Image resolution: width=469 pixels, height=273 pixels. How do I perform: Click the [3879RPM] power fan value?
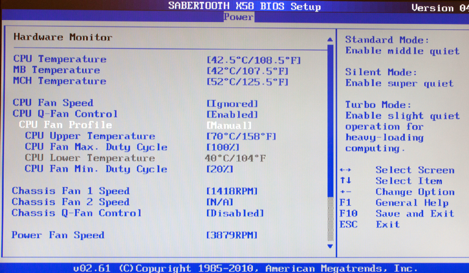tap(232, 235)
